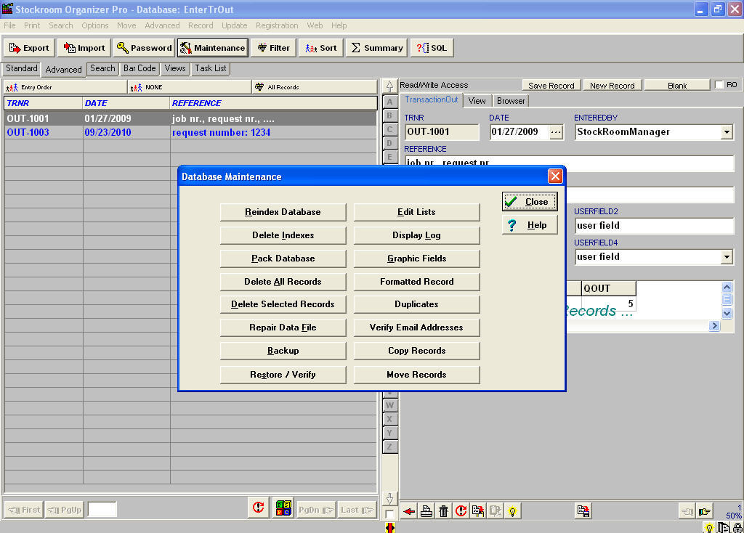Expand the USERFIELD4 dropdown
Image resolution: width=744 pixels, height=533 pixels.
(727, 257)
